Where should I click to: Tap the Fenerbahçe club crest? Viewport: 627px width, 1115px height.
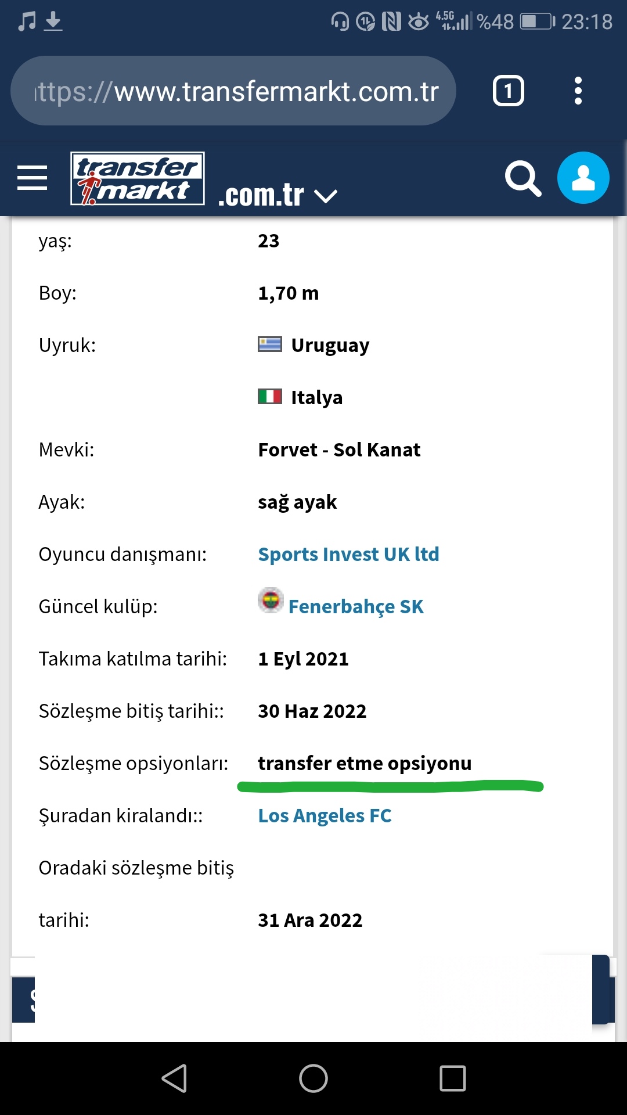(x=271, y=600)
